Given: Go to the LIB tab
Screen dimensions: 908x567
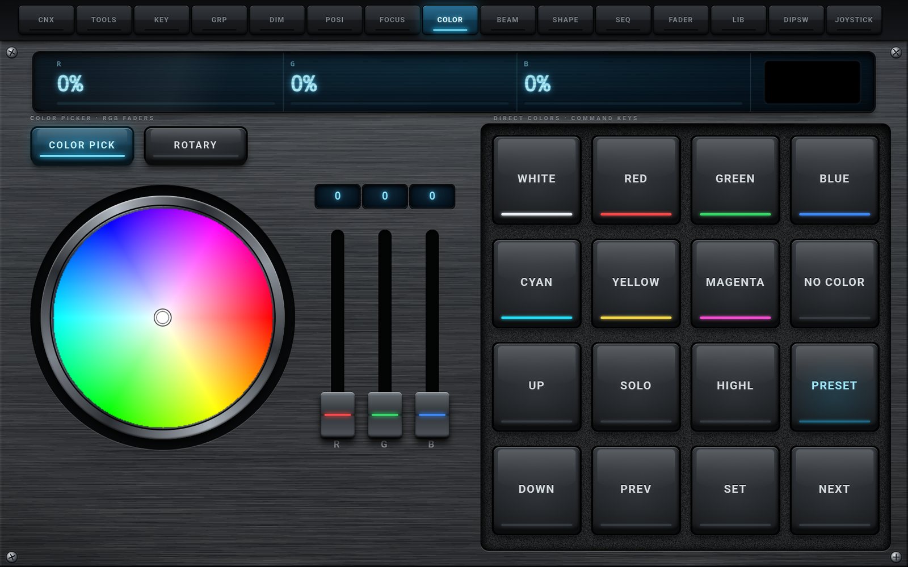Looking at the screenshot, I should pyautogui.click(x=738, y=20).
